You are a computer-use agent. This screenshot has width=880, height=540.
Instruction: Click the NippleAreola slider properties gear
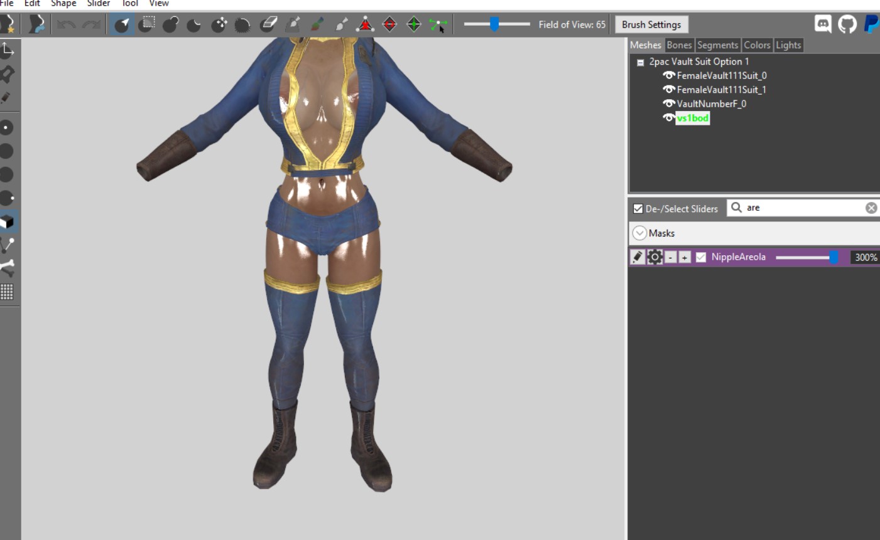click(x=655, y=257)
